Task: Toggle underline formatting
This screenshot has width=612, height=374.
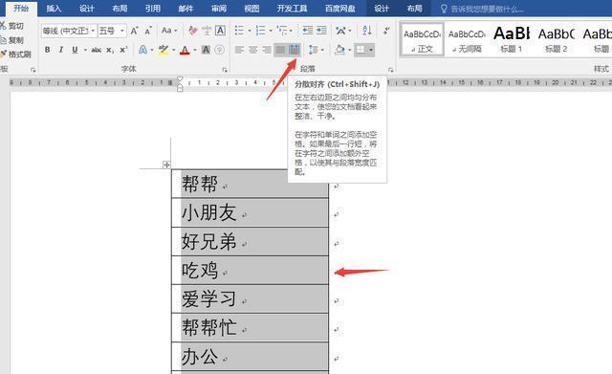Action: pos(75,50)
